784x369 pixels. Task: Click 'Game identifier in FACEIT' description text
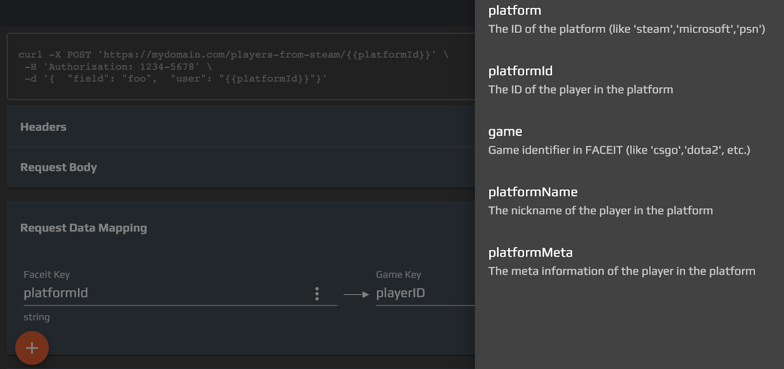click(619, 150)
